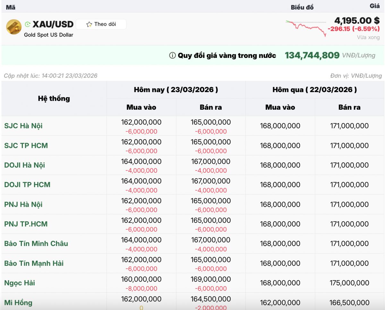Image resolution: width=385 pixels, height=310 pixels.
Task: Click the Hôm nay ( 23/03/2026 ) header
Action: click(176, 90)
